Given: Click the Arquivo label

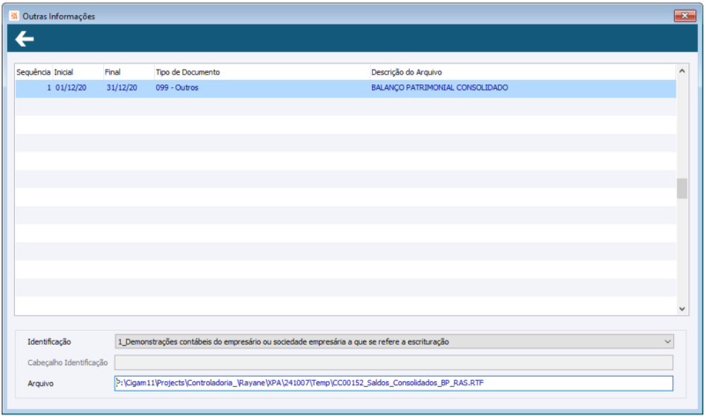Looking at the screenshot, I should [41, 384].
